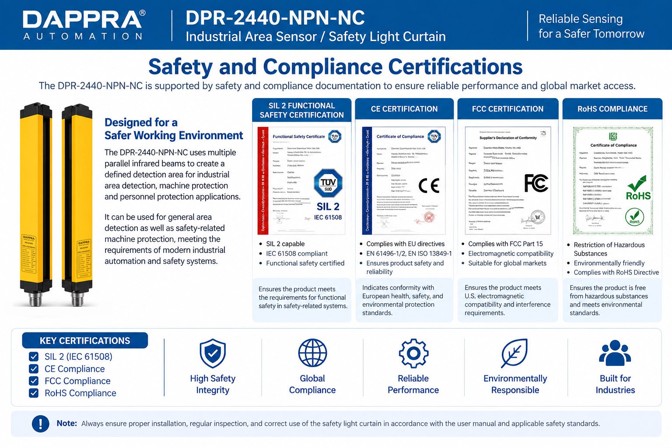Open the CE Certificate of Compliance thumbnail
The width and height of the screenshot is (672, 448).
pyautogui.click(x=404, y=181)
